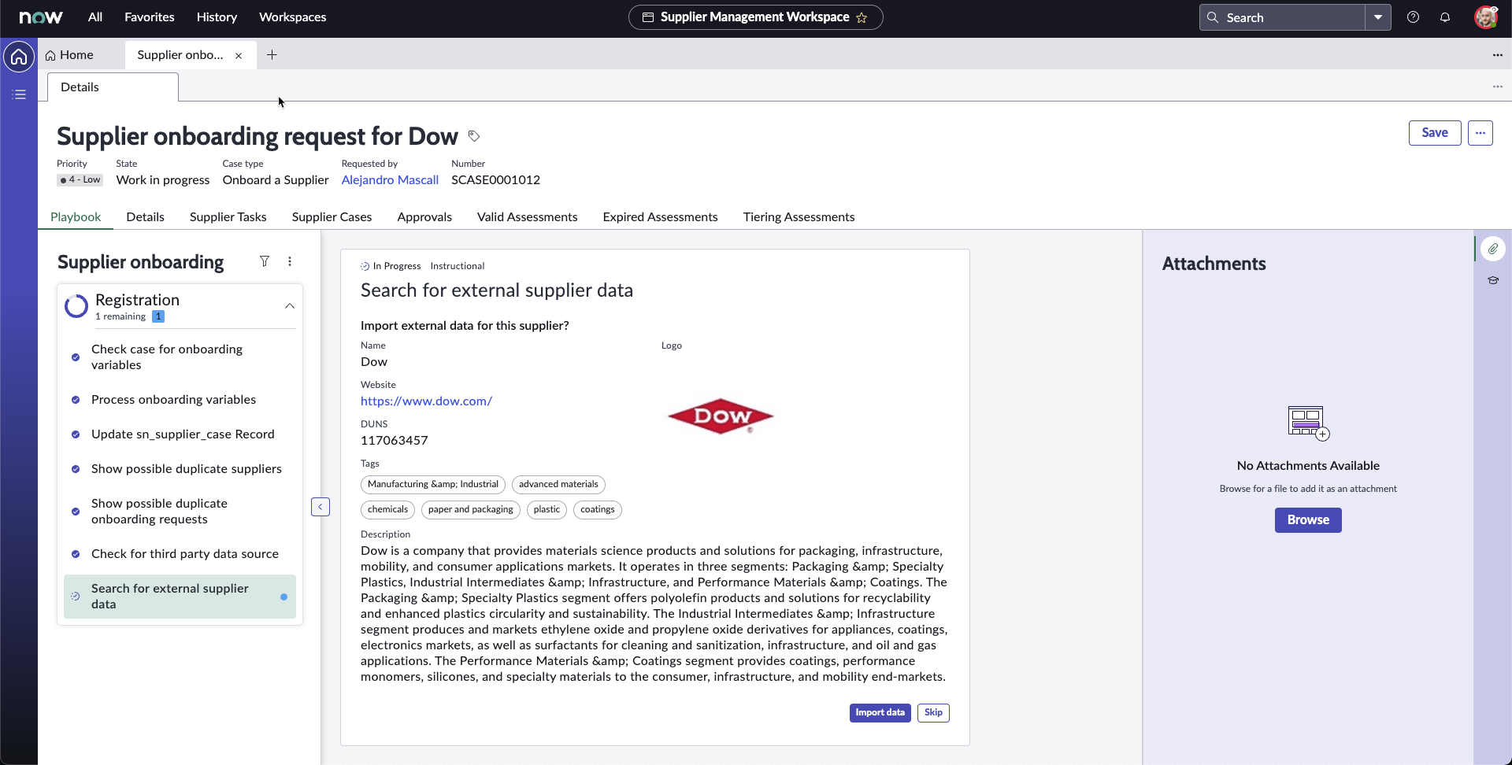
Task: Click the Supplier Management Workspace pill
Action: [755, 17]
